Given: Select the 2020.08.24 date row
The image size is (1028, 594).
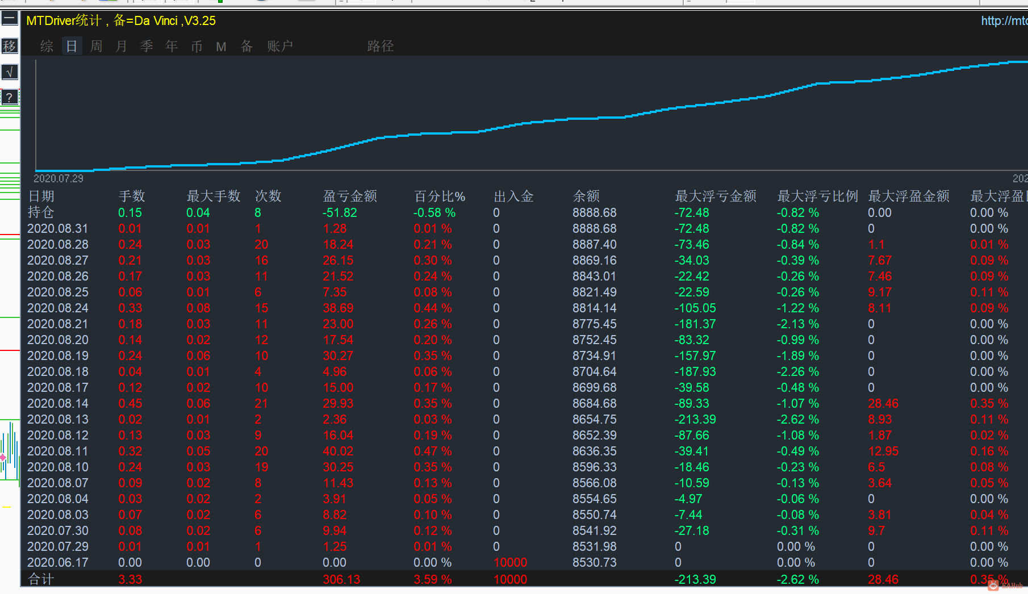Looking at the screenshot, I should point(58,308).
